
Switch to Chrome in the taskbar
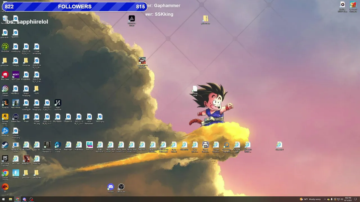(17, 199)
